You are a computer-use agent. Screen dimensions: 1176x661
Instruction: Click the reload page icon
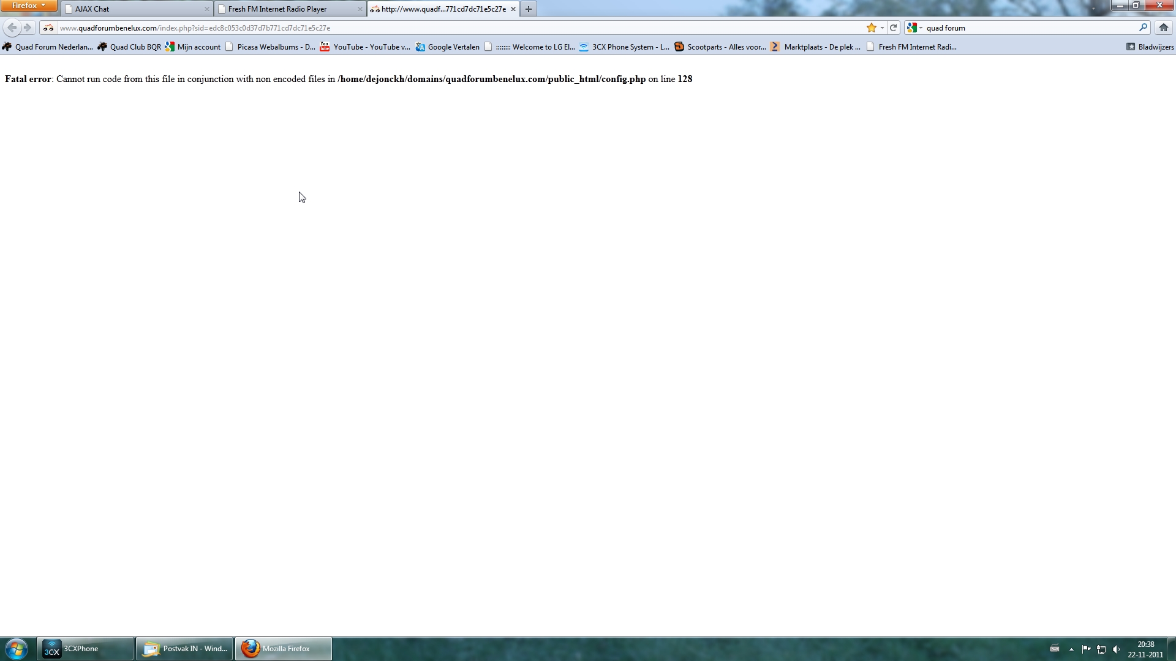click(893, 28)
